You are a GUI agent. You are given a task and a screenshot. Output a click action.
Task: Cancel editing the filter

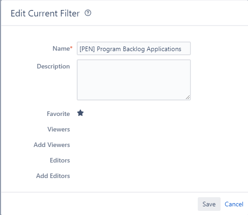pos(234,204)
